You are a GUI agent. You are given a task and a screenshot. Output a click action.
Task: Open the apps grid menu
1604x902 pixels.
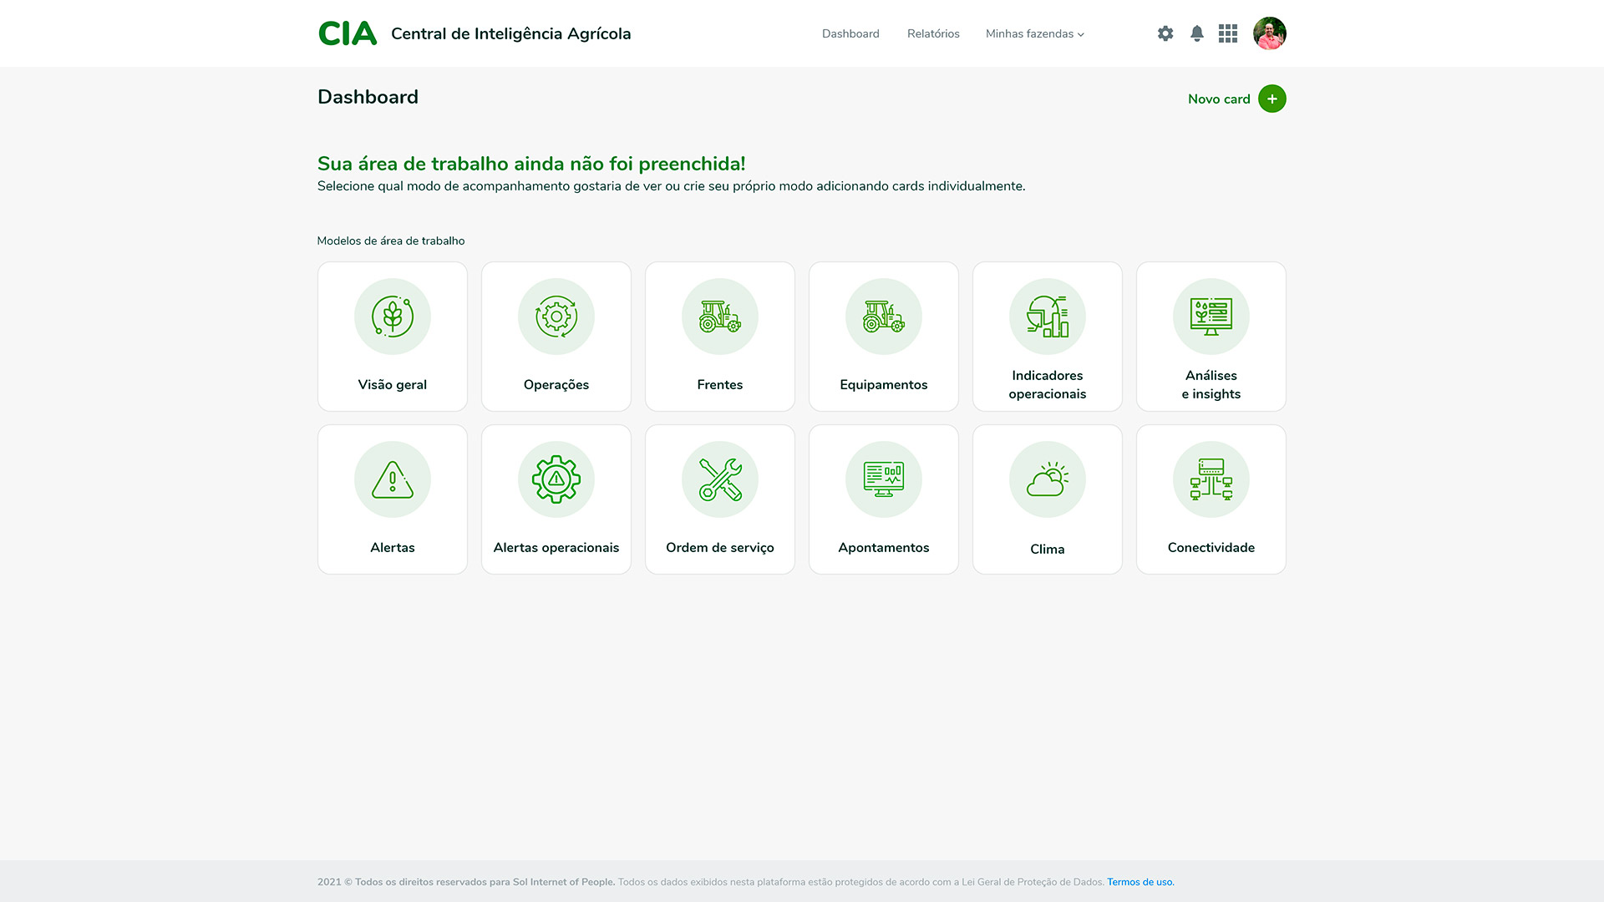click(1228, 33)
